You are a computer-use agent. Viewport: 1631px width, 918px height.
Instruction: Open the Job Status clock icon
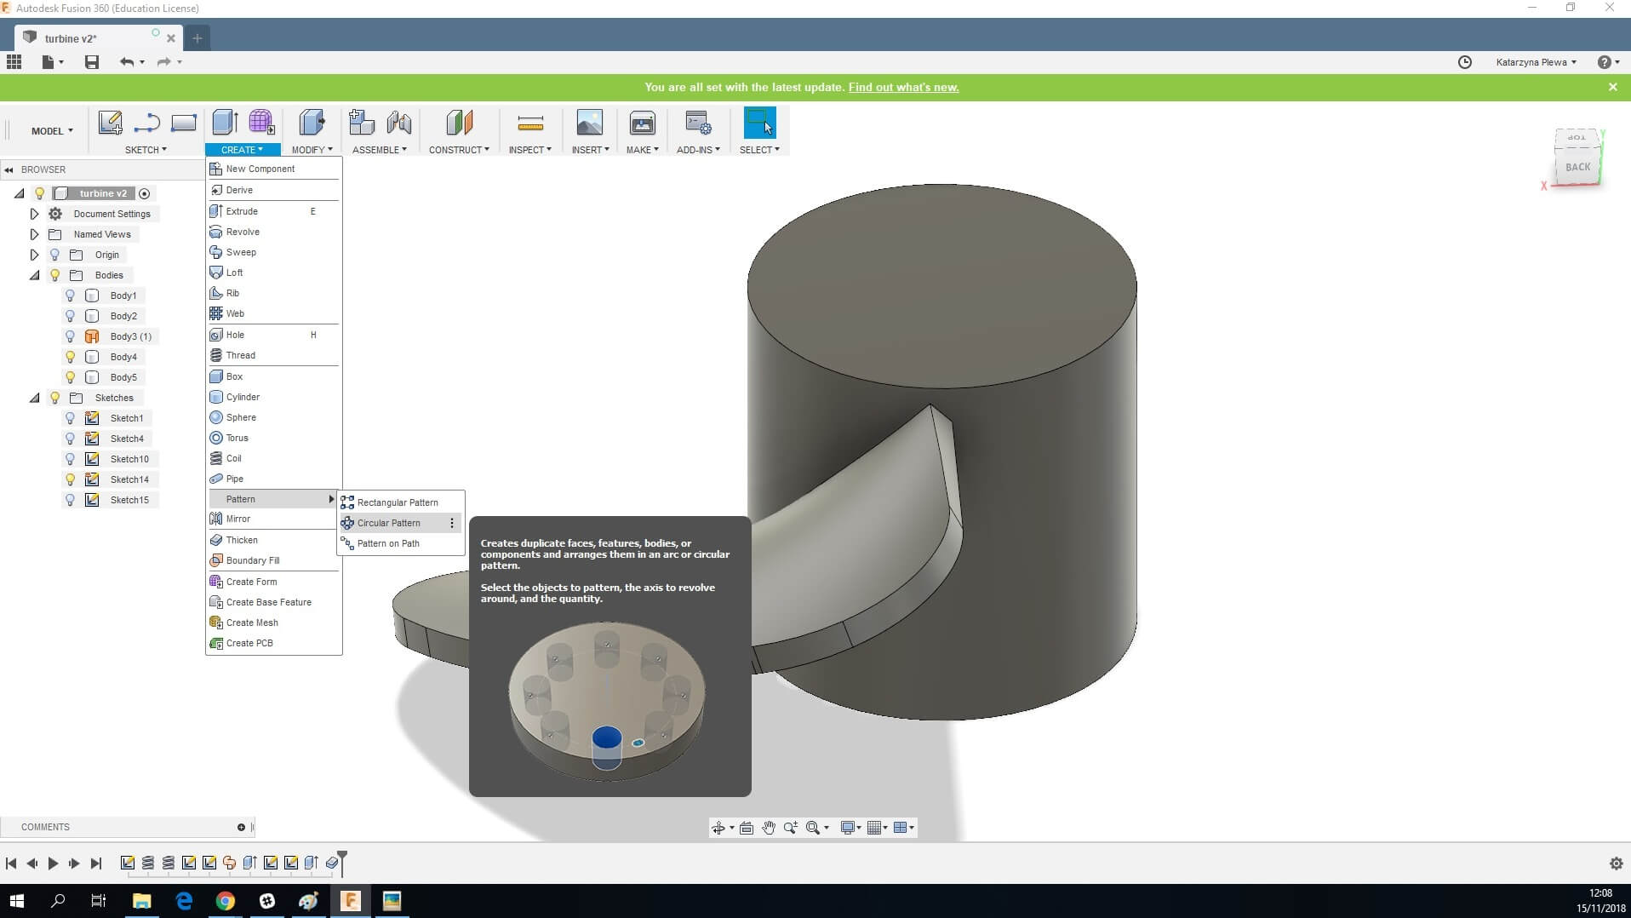click(x=1464, y=62)
